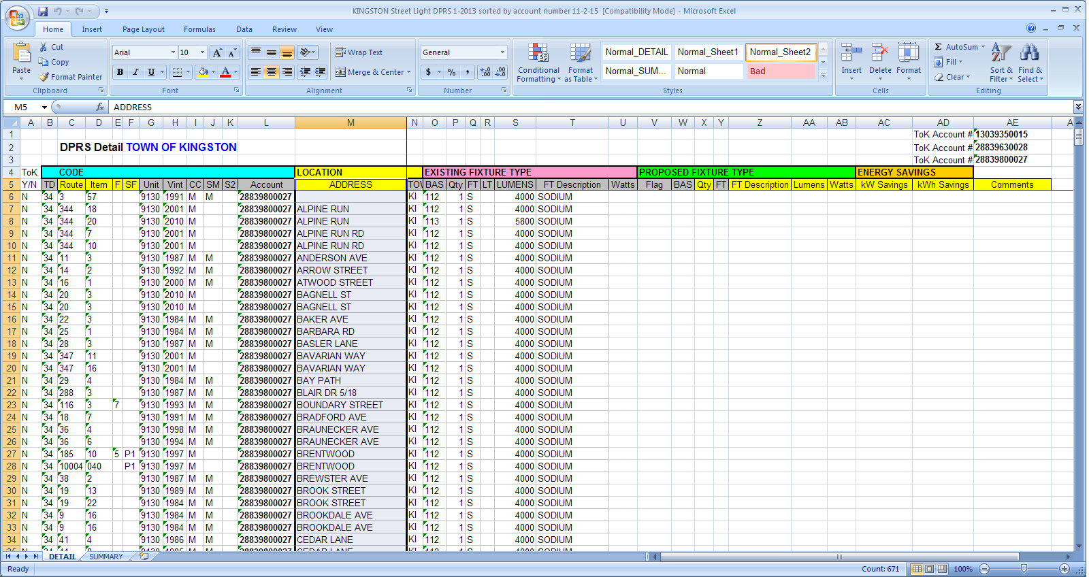Apply Normal_Sheet2 cell style
The height and width of the screenshot is (577, 1089).
pyautogui.click(x=780, y=52)
